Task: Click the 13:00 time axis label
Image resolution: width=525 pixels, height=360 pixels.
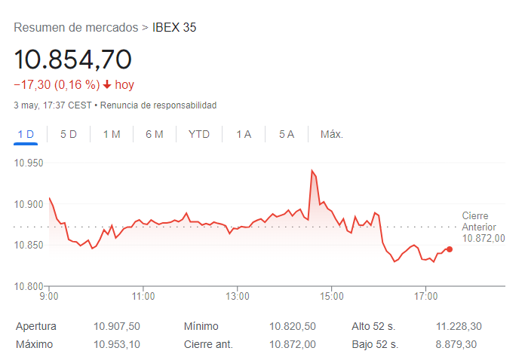Action: pos(238,296)
